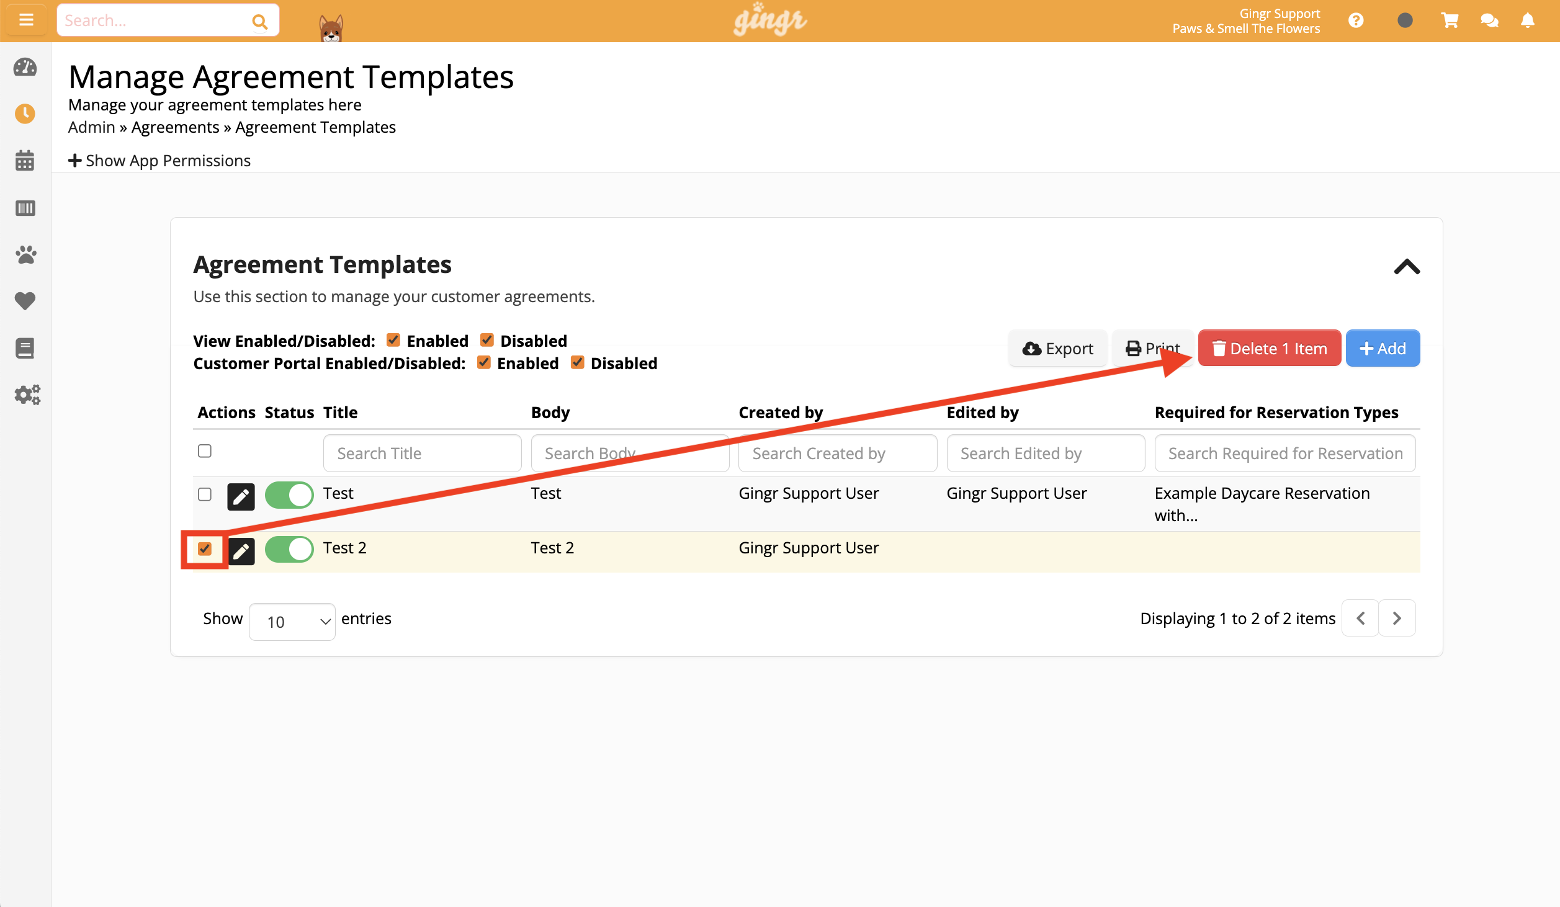The image size is (1560, 907).
Task: Click the Search Title filter field
Action: (422, 453)
